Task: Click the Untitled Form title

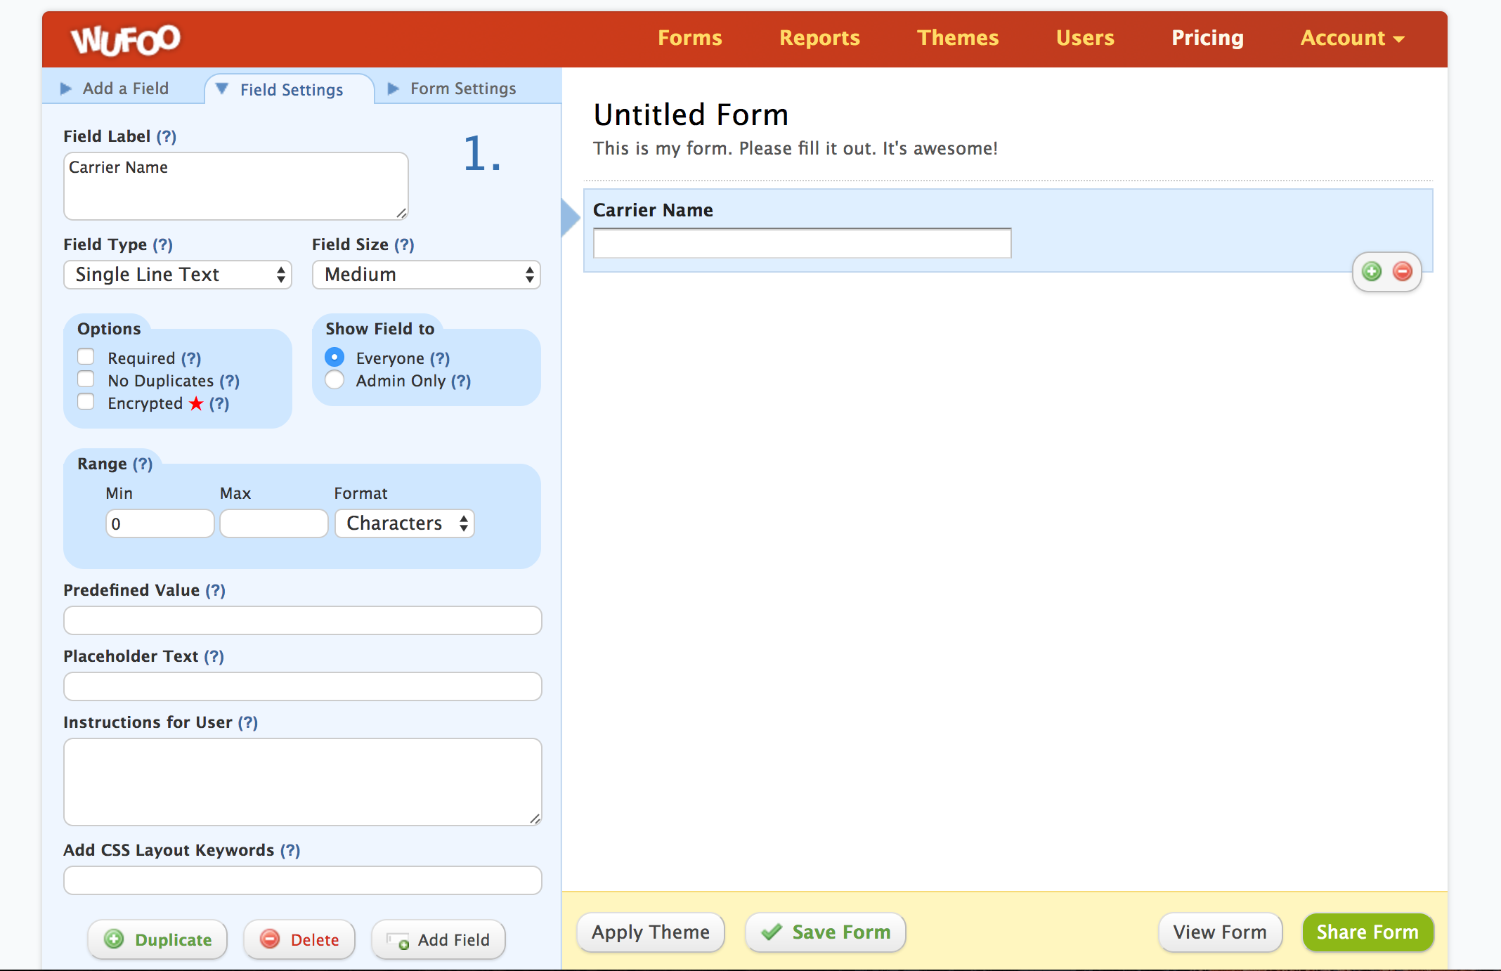Action: 691,115
